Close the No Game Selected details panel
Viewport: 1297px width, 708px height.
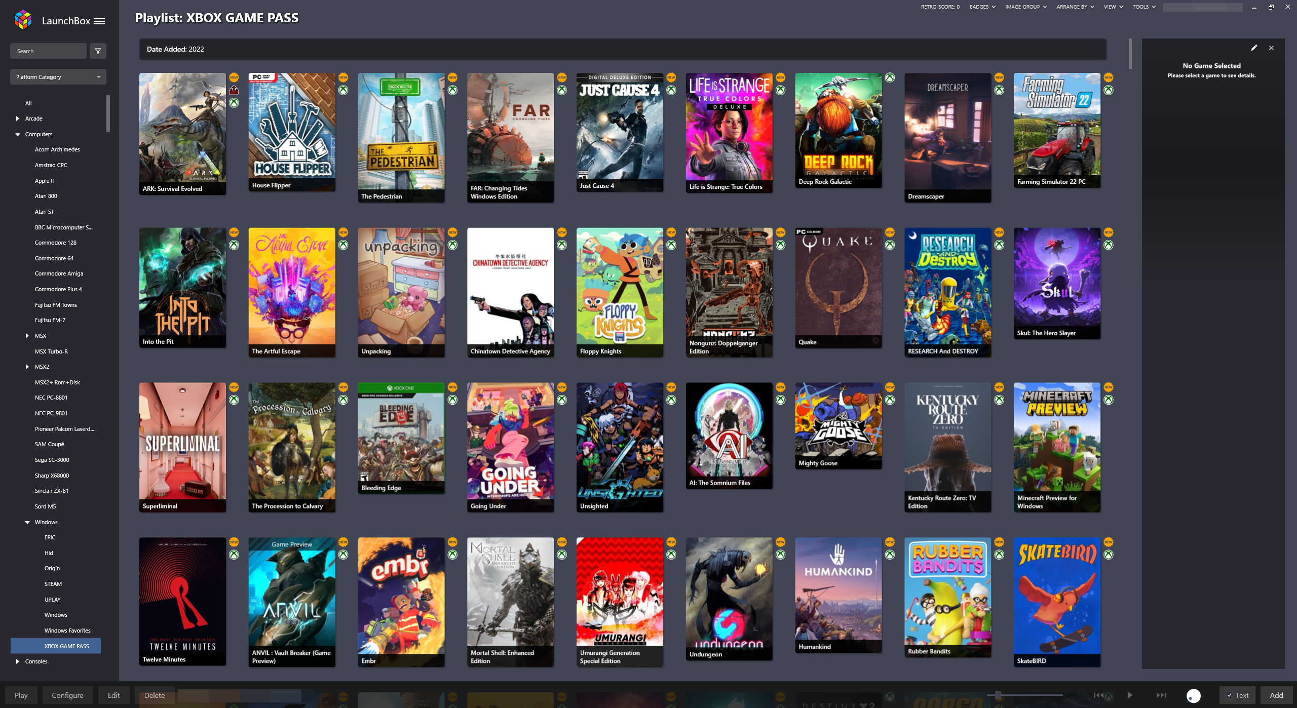pos(1271,48)
